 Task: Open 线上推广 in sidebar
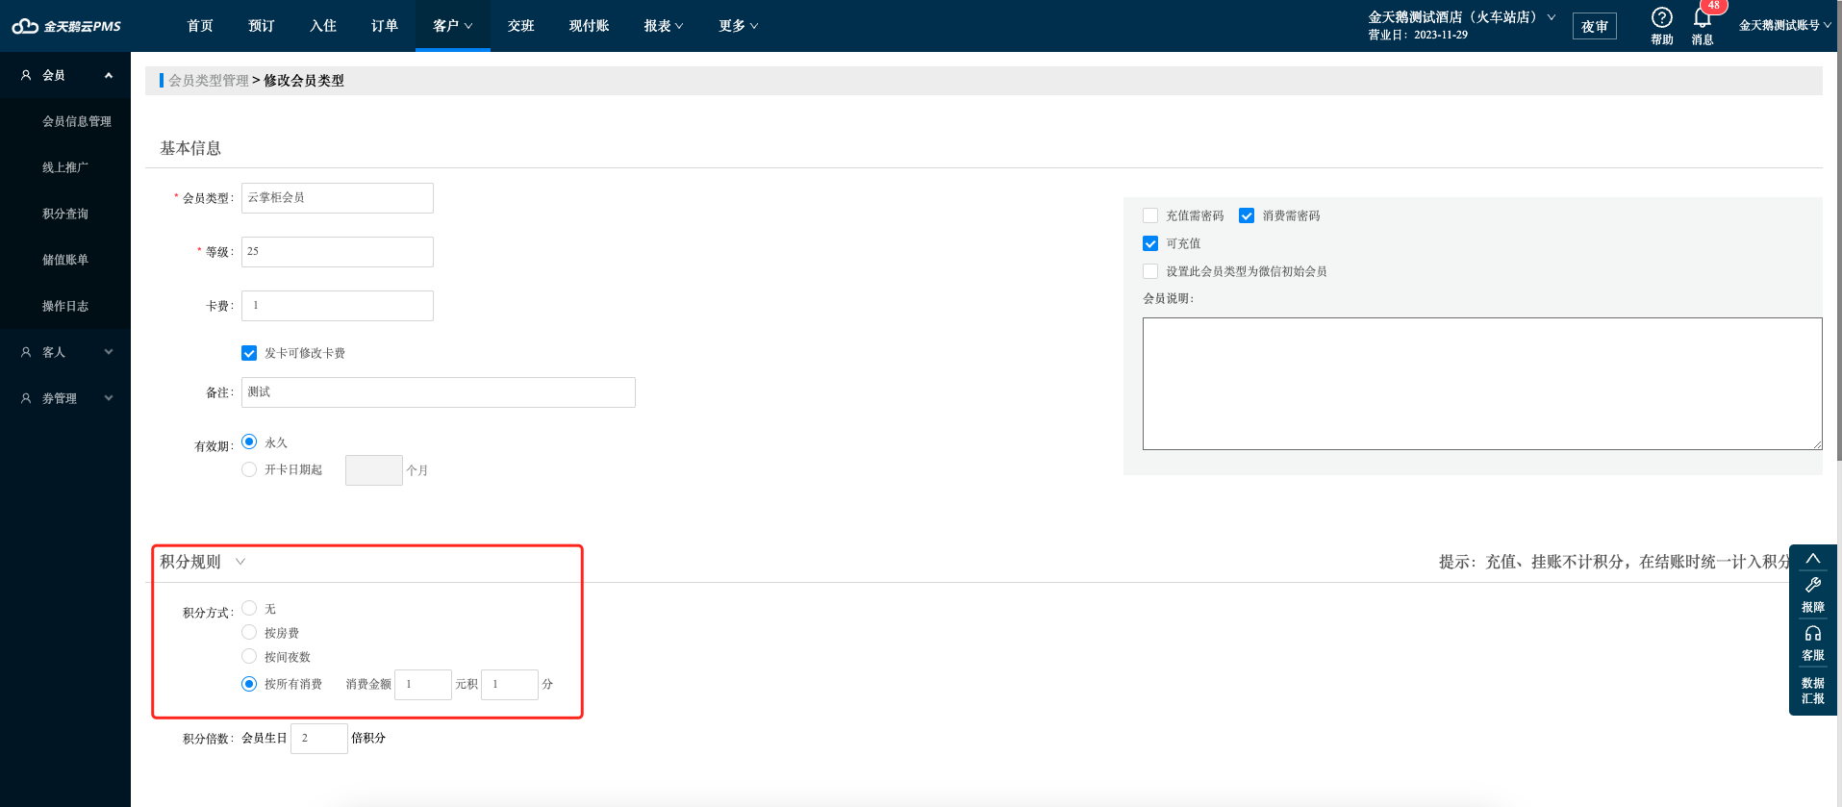[65, 167]
